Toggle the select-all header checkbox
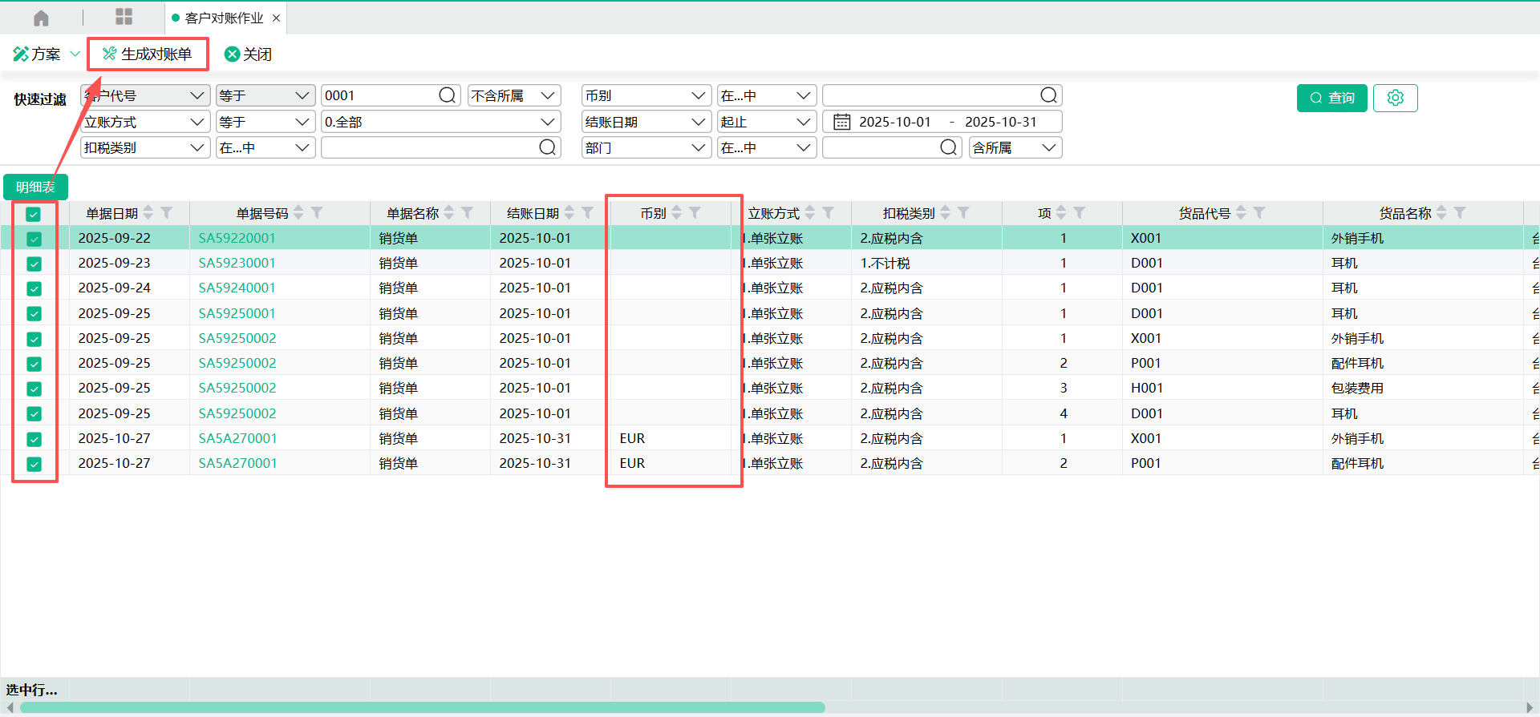Screen dimensions: 1540x717 (34, 214)
